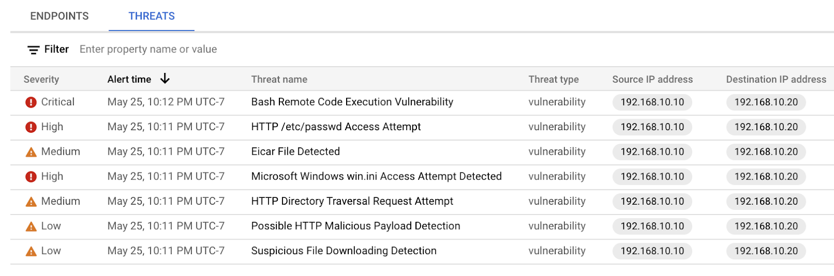Viewport: 834px width, 276px height.
Task: Click the Critical severity red alert icon
Action: click(x=31, y=102)
